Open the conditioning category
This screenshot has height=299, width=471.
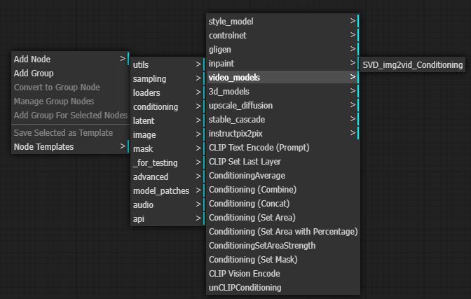point(168,107)
